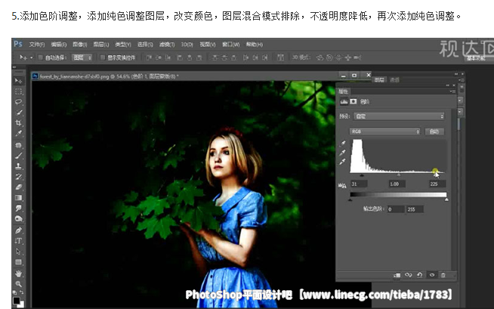Select the Hand tool
Image resolution: width=494 pixels, height=309 pixels.
pos(19,273)
